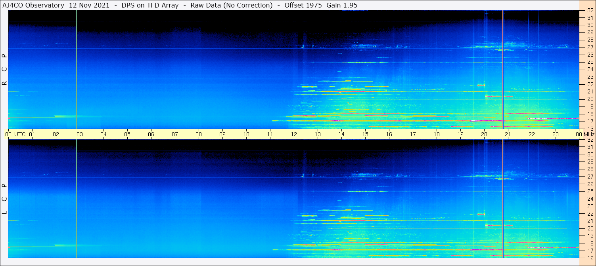
Task: Click the 12 hour tick label
Action: coord(294,134)
